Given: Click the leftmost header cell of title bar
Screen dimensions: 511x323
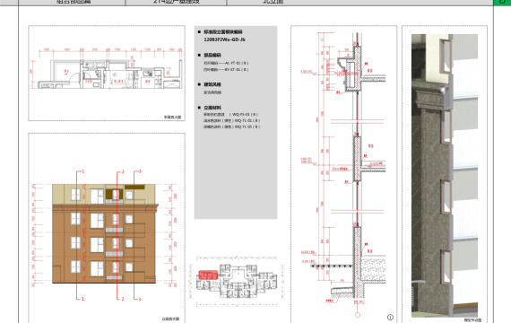Looking at the screenshot, I should tap(72, 3).
